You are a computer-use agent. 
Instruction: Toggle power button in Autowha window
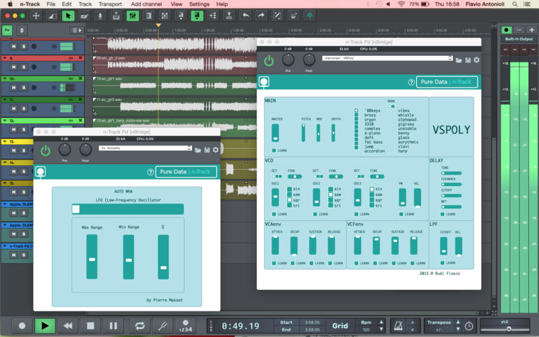pyautogui.click(x=45, y=150)
